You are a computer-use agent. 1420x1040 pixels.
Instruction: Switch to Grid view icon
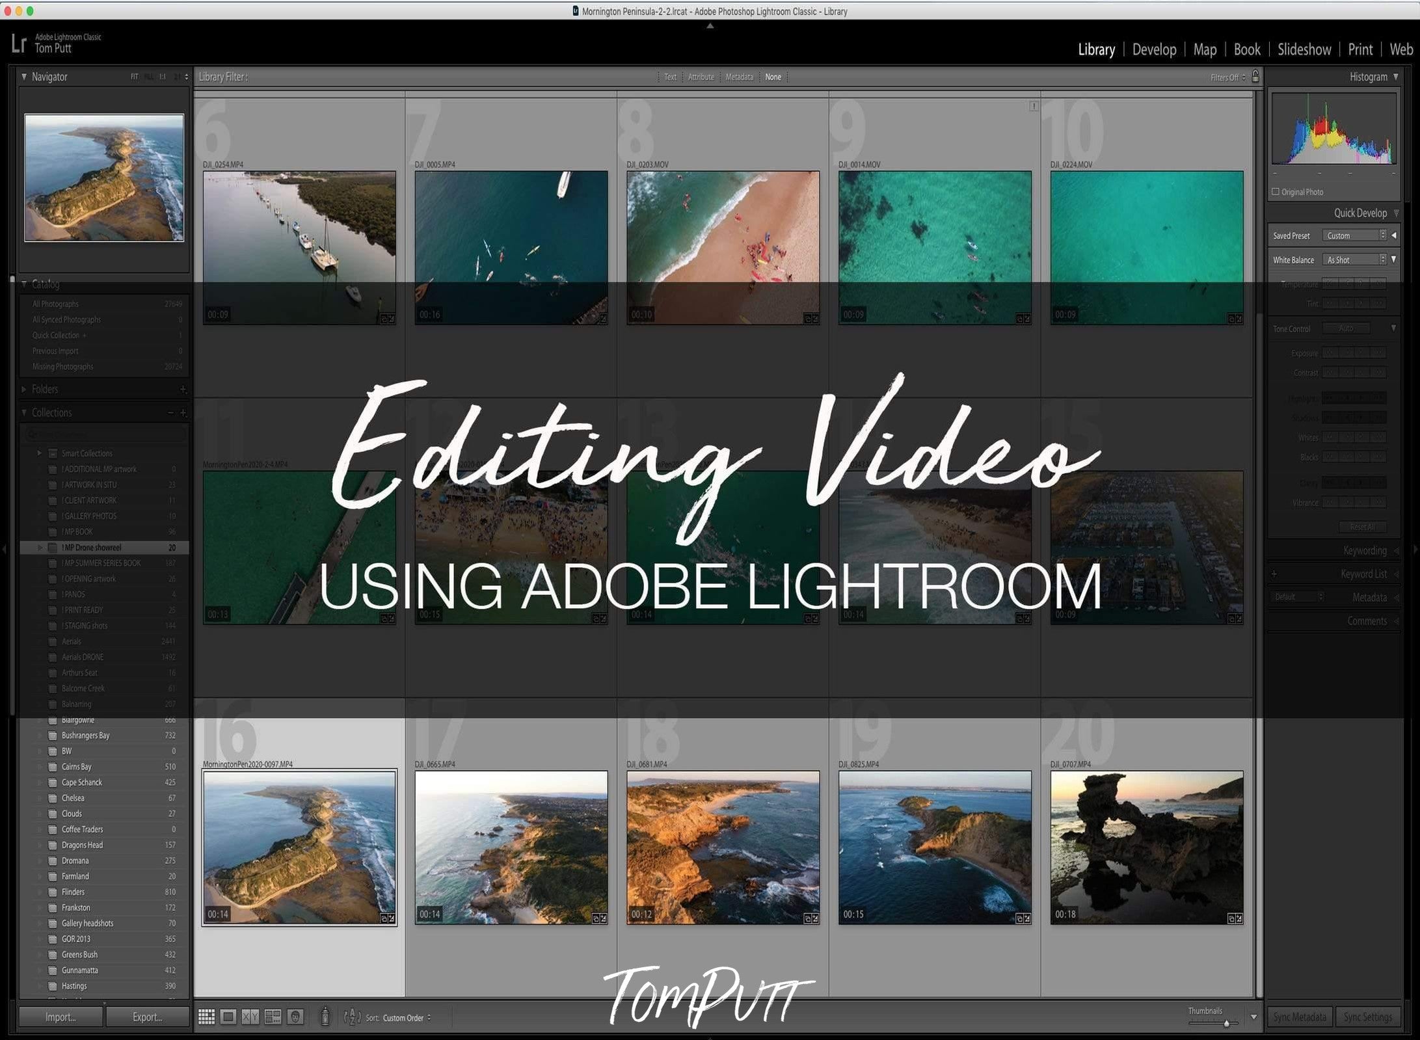pyautogui.click(x=206, y=1017)
